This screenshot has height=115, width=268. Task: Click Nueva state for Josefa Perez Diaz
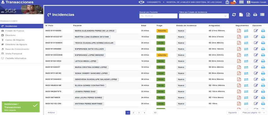[x=181, y=92]
